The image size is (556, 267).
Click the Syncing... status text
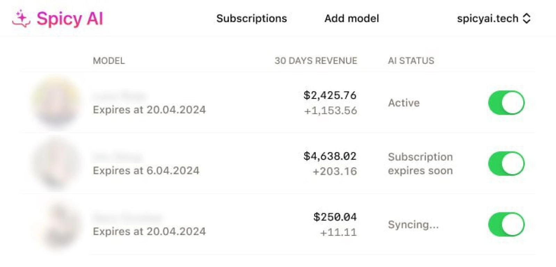[414, 225]
